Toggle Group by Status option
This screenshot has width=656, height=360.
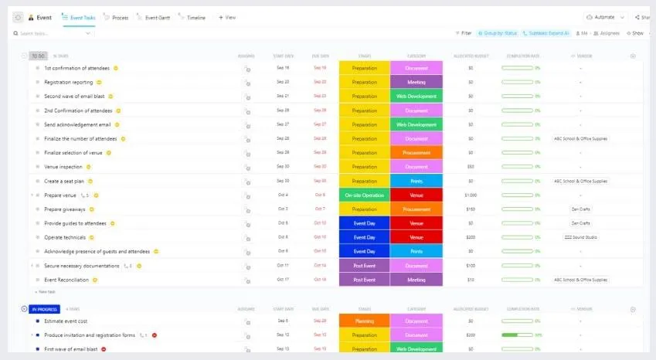498,33
